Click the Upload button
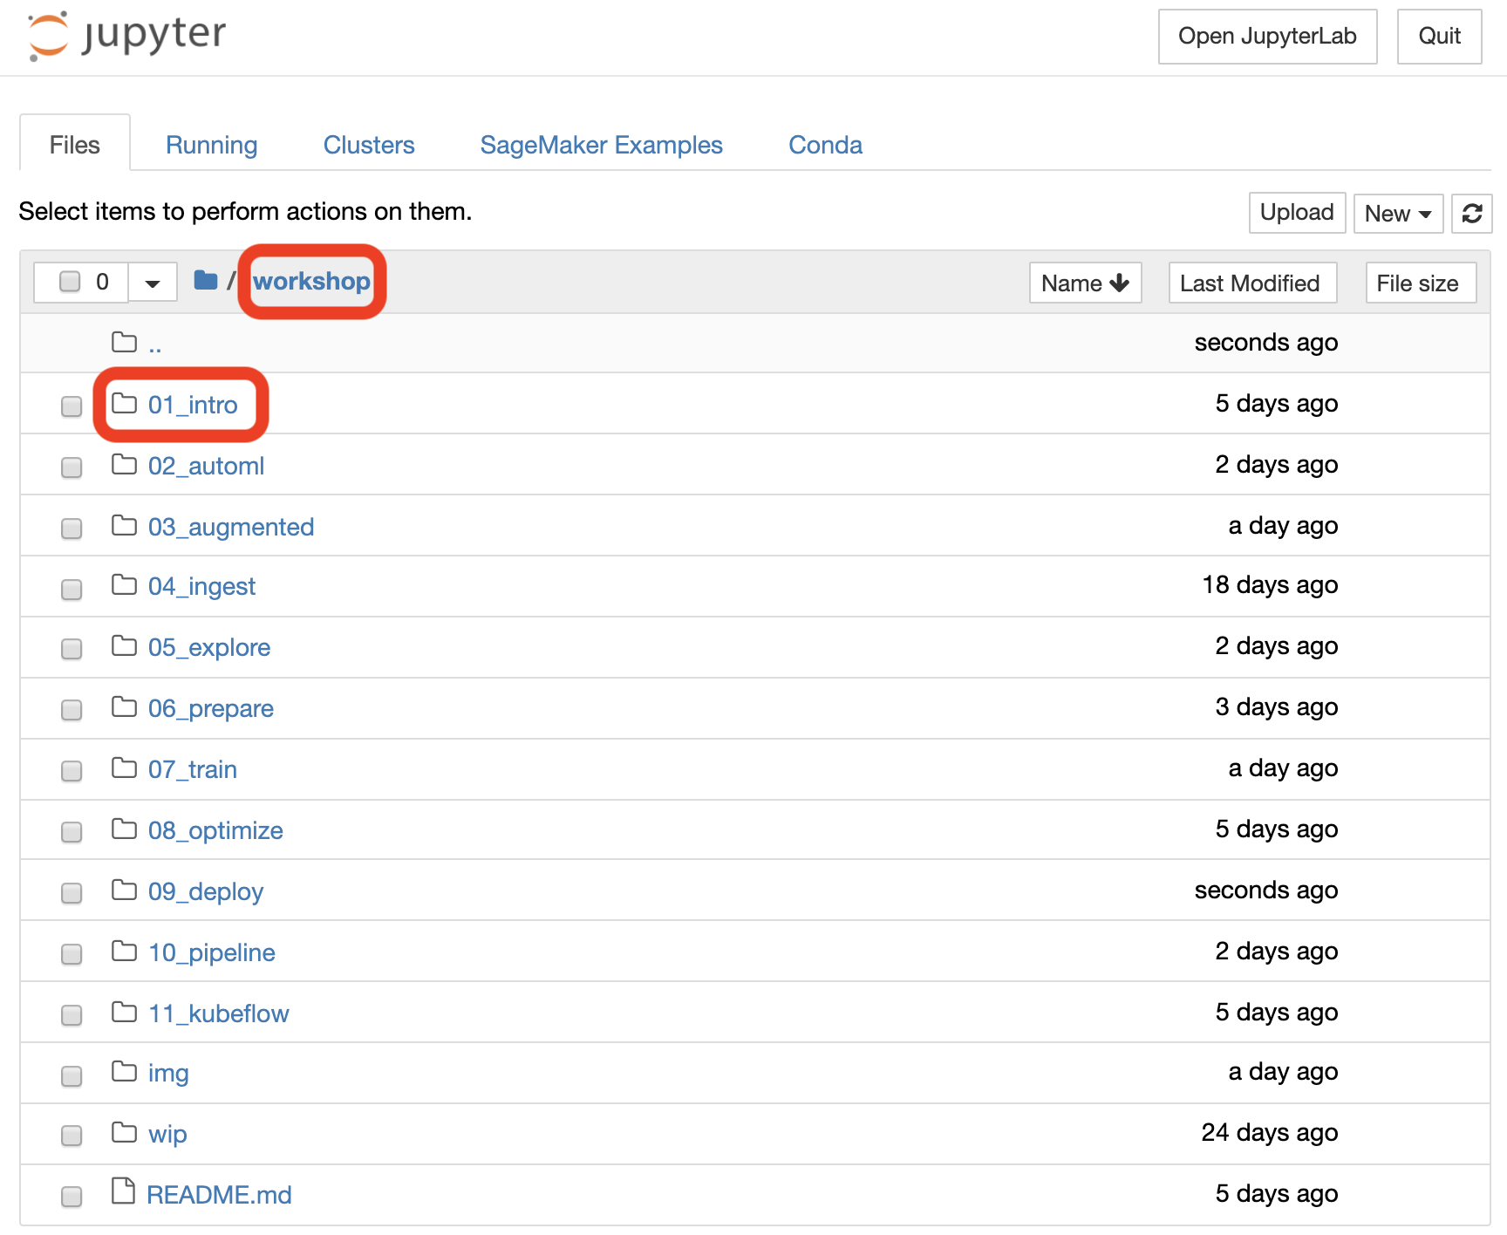Viewport: 1507px width, 1235px height. pos(1297,213)
